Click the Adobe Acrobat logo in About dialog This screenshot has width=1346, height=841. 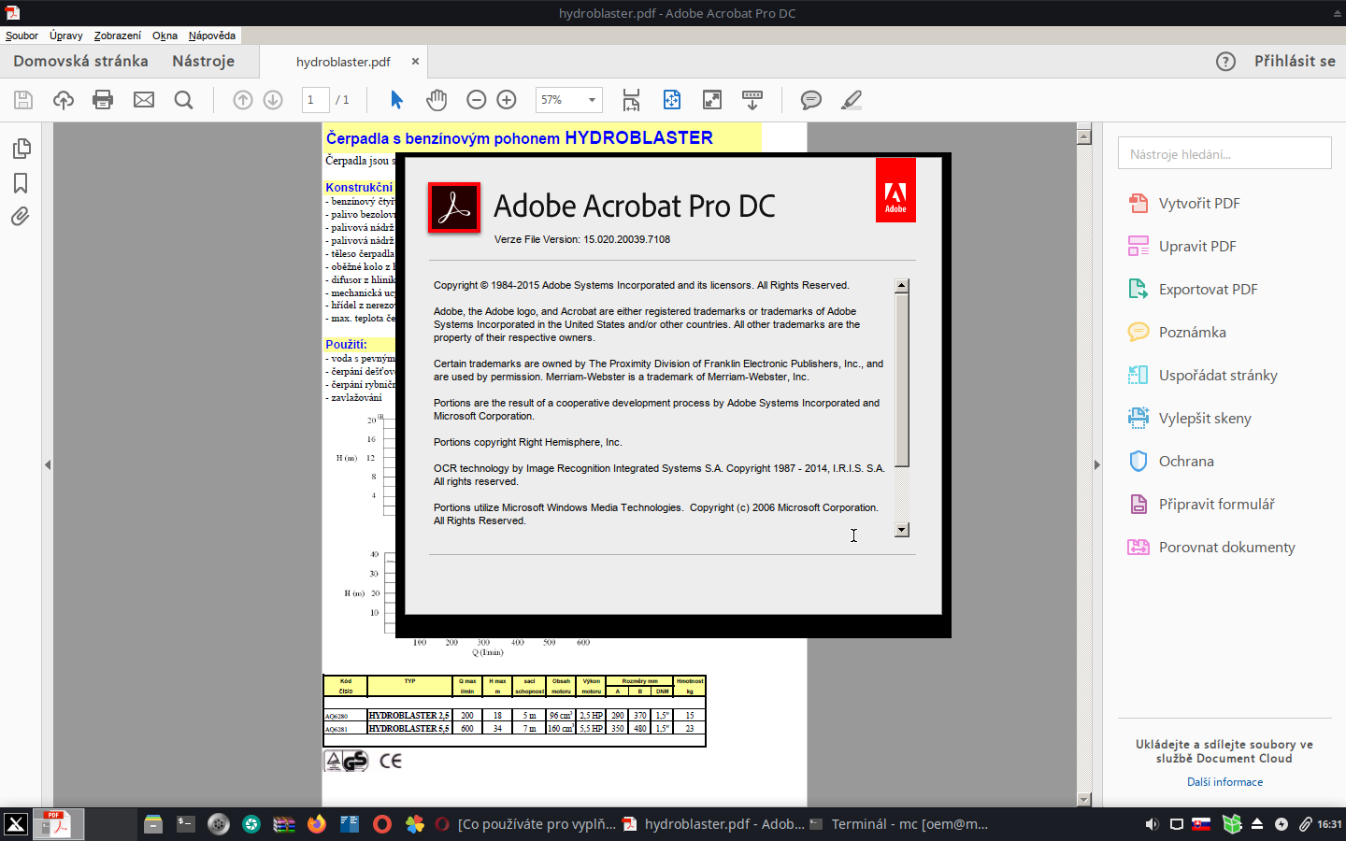coord(454,207)
